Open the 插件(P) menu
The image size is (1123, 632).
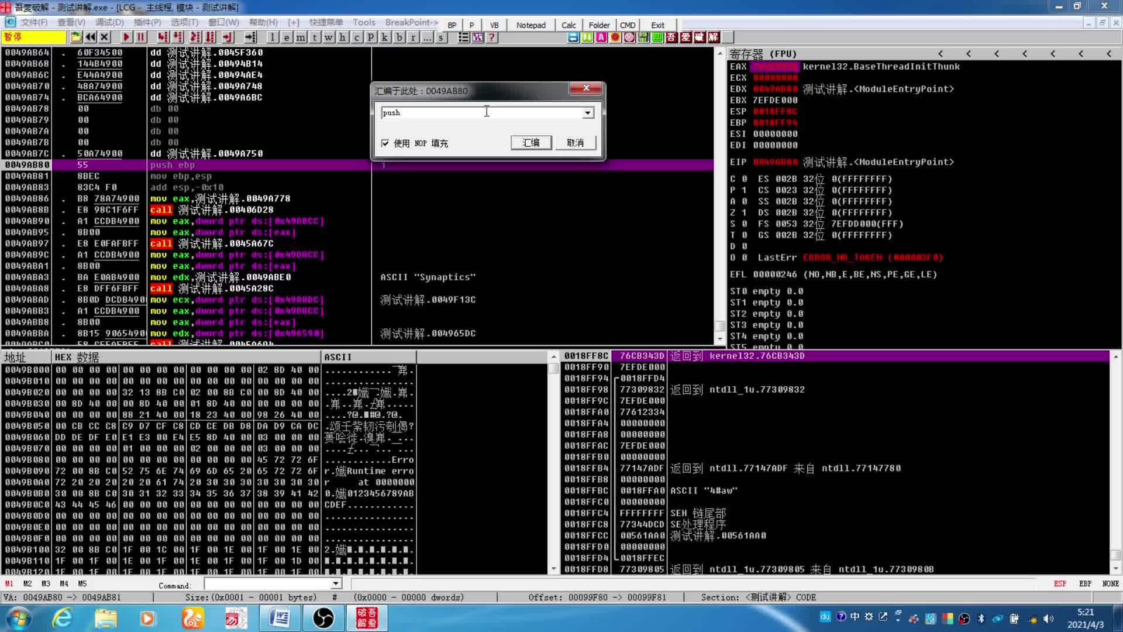(x=147, y=22)
